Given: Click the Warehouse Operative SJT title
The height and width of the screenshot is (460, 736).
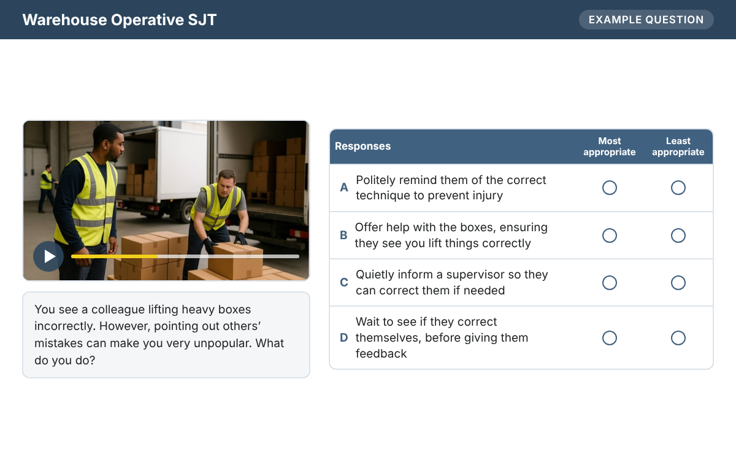Looking at the screenshot, I should (120, 20).
